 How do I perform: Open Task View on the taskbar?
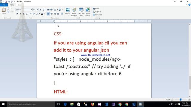pyautogui.click(x=58, y=104)
